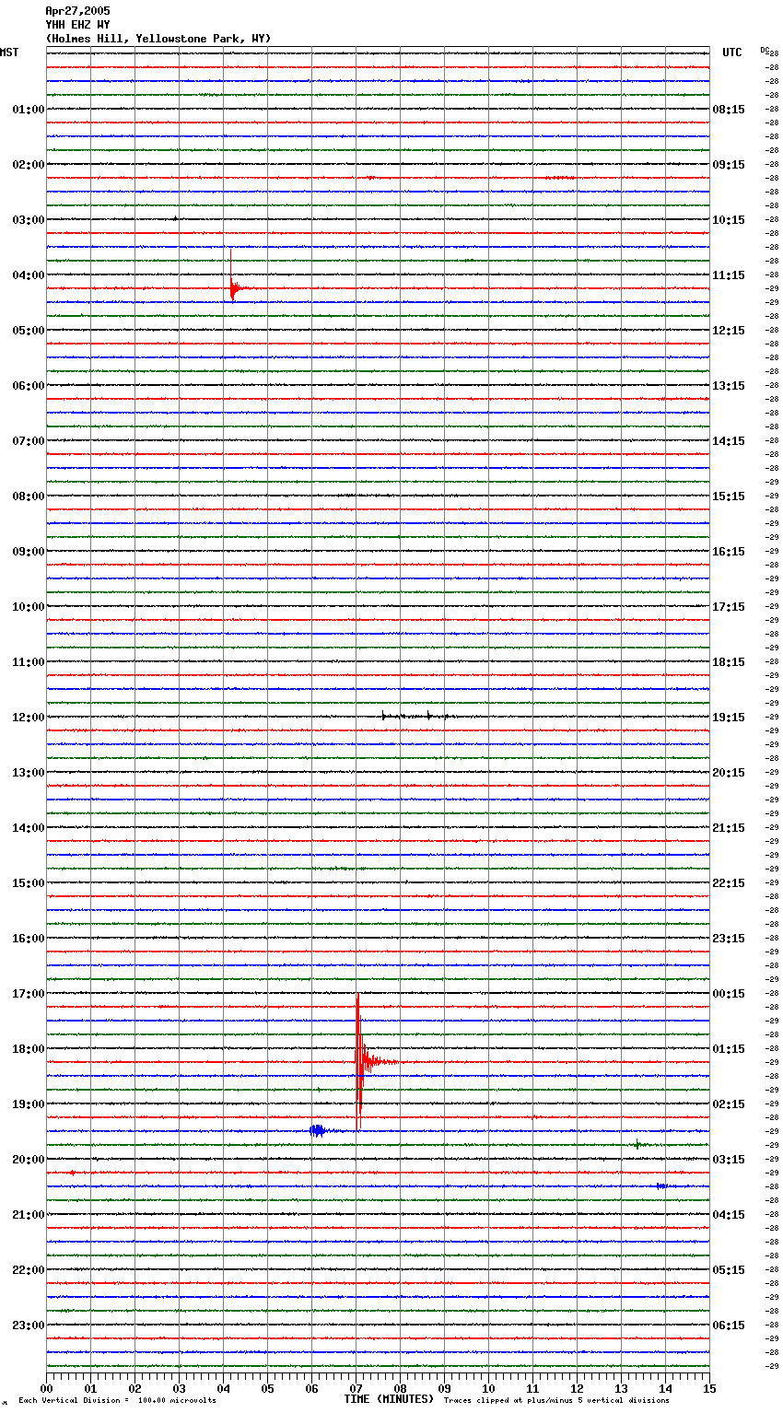
Task: Click the date label Apr27,2005
Action: click(77, 11)
